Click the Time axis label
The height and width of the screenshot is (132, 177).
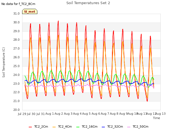[157, 118]
